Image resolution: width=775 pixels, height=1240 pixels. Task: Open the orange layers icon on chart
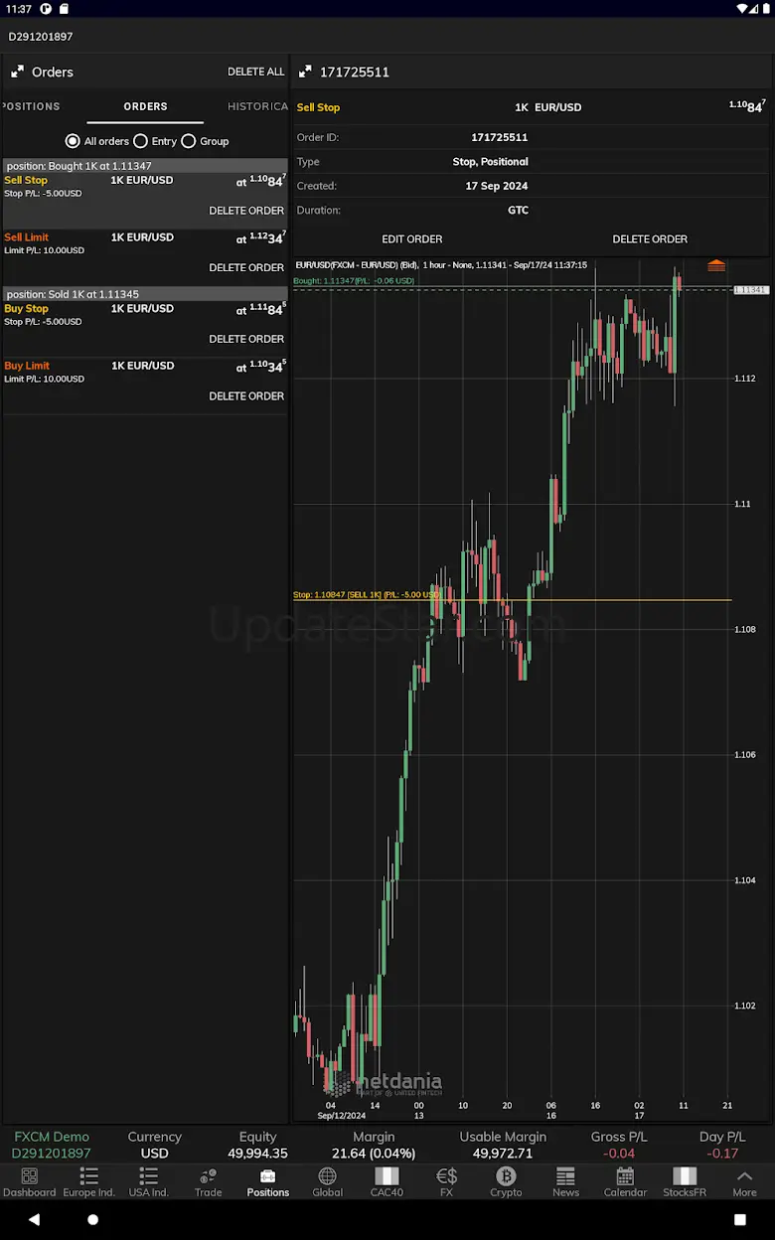pyautogui.click(x=716, y=266)
